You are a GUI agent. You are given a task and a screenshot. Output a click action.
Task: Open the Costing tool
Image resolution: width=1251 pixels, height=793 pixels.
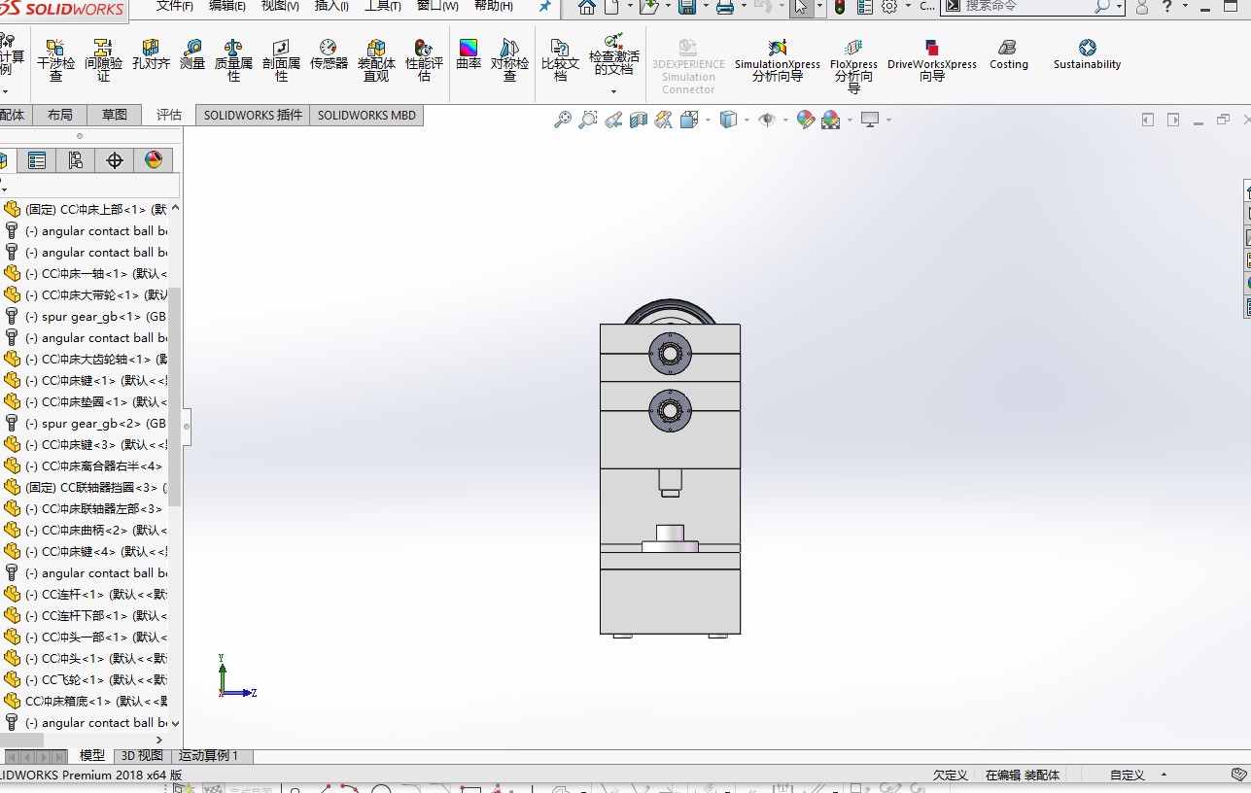[x=1008, y=54]
